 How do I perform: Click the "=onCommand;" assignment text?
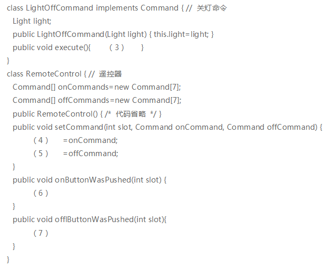(90, 140)
